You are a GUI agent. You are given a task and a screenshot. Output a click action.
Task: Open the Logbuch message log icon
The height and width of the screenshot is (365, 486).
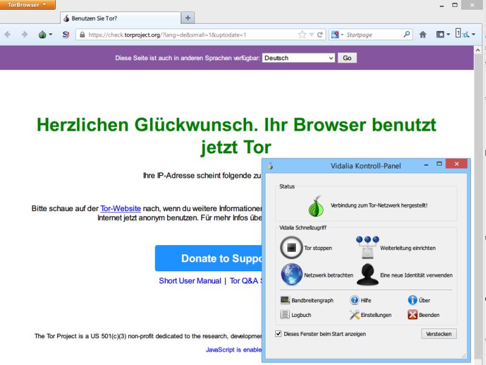pos(285,315)
